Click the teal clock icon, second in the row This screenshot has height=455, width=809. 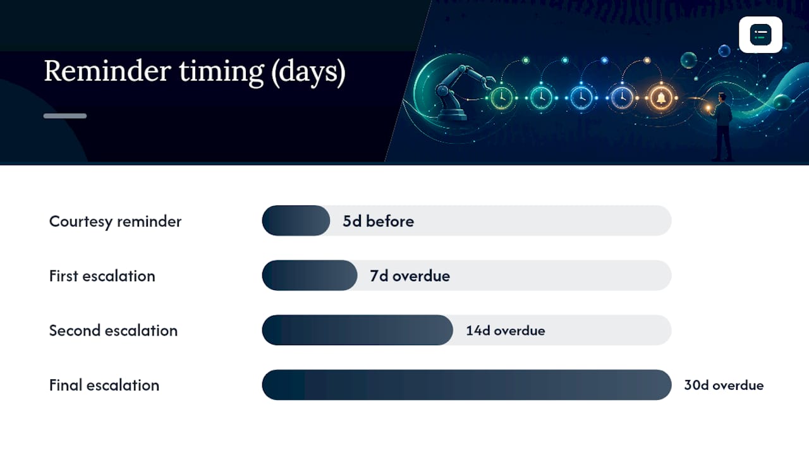pos(541,97)
